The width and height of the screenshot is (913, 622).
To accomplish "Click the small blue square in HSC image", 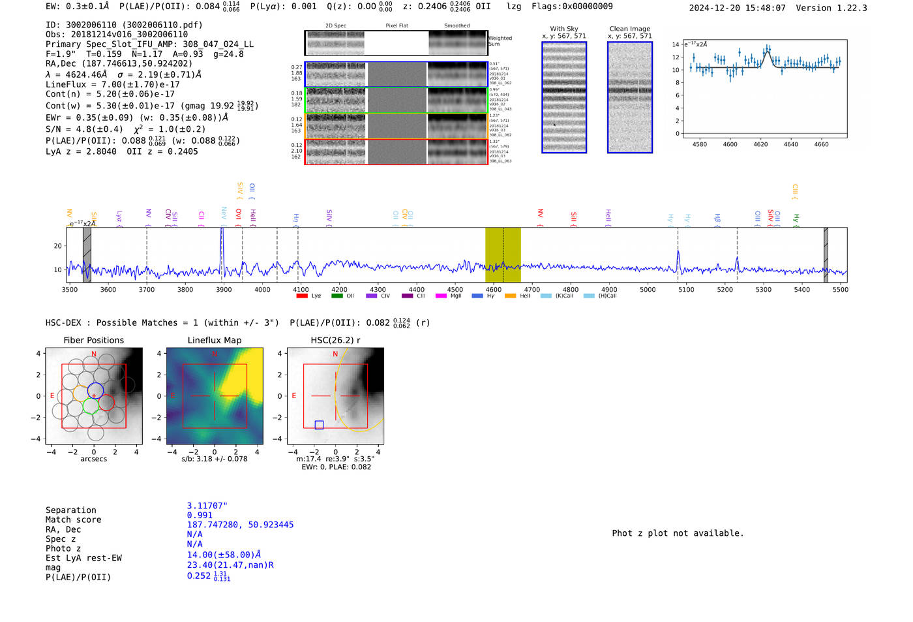I will [x=319, y=425].
